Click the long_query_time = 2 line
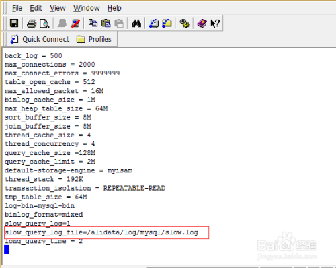This screenshot has width=336, height=268. tap(44, 241)
